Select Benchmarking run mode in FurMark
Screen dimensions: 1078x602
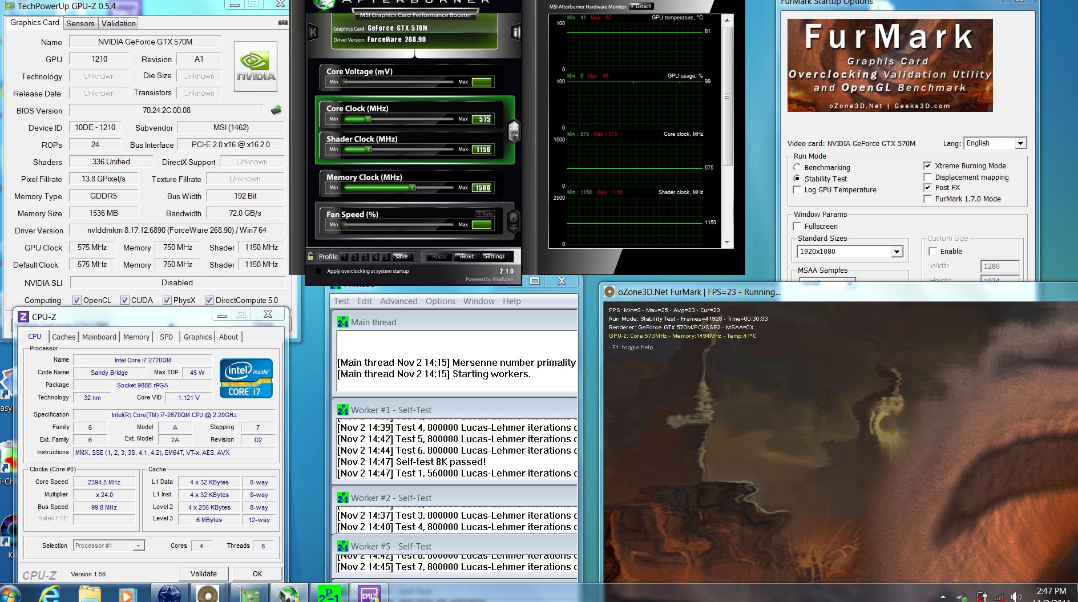tap(797, 167)
